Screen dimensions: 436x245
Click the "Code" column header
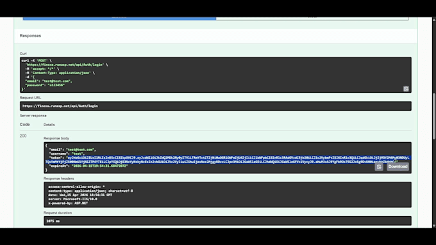pos(25,125)
